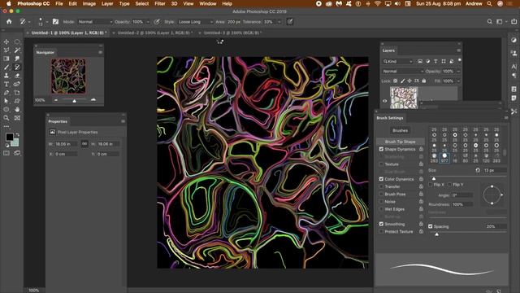Open the Style dropdown showing Loose Long

(x=195, y=22)
